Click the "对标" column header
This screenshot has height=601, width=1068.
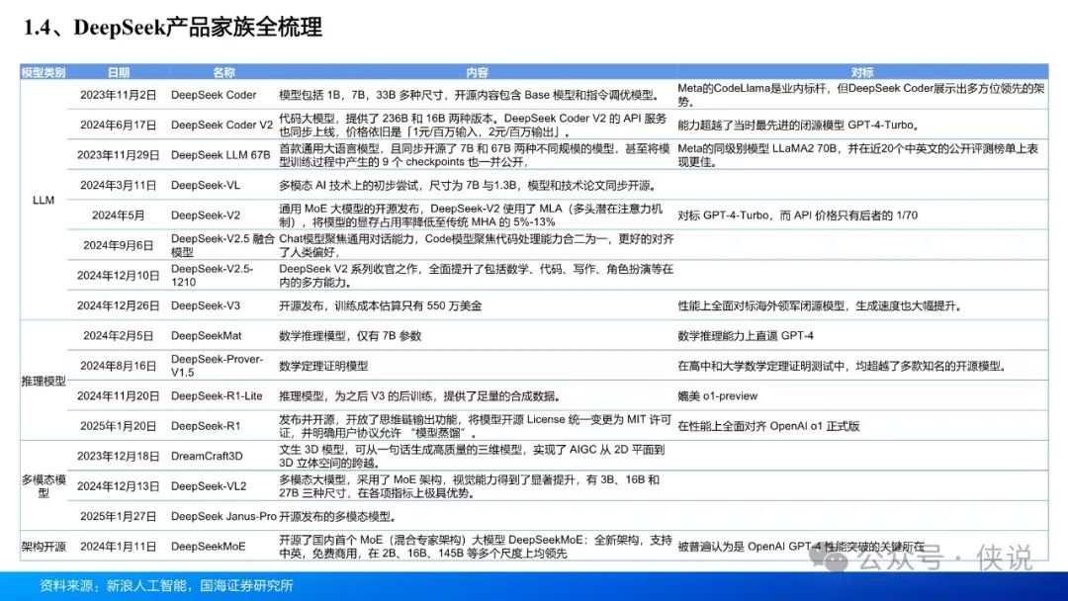point(861,72)
